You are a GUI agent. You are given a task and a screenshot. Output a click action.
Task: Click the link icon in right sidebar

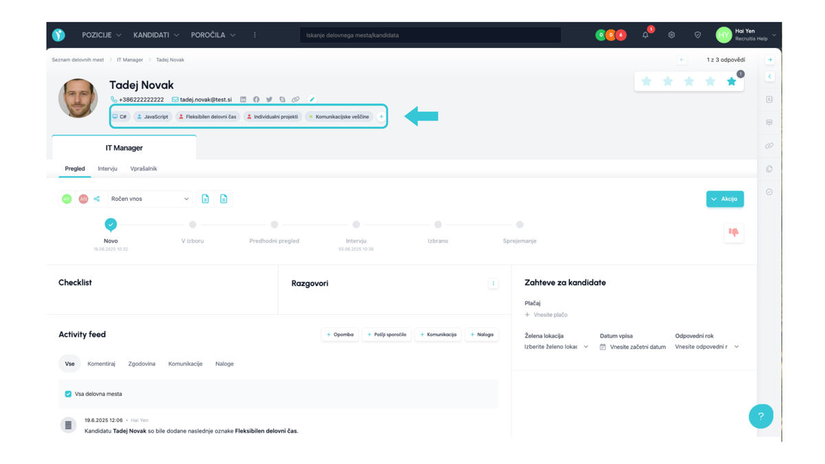(769, 146)
